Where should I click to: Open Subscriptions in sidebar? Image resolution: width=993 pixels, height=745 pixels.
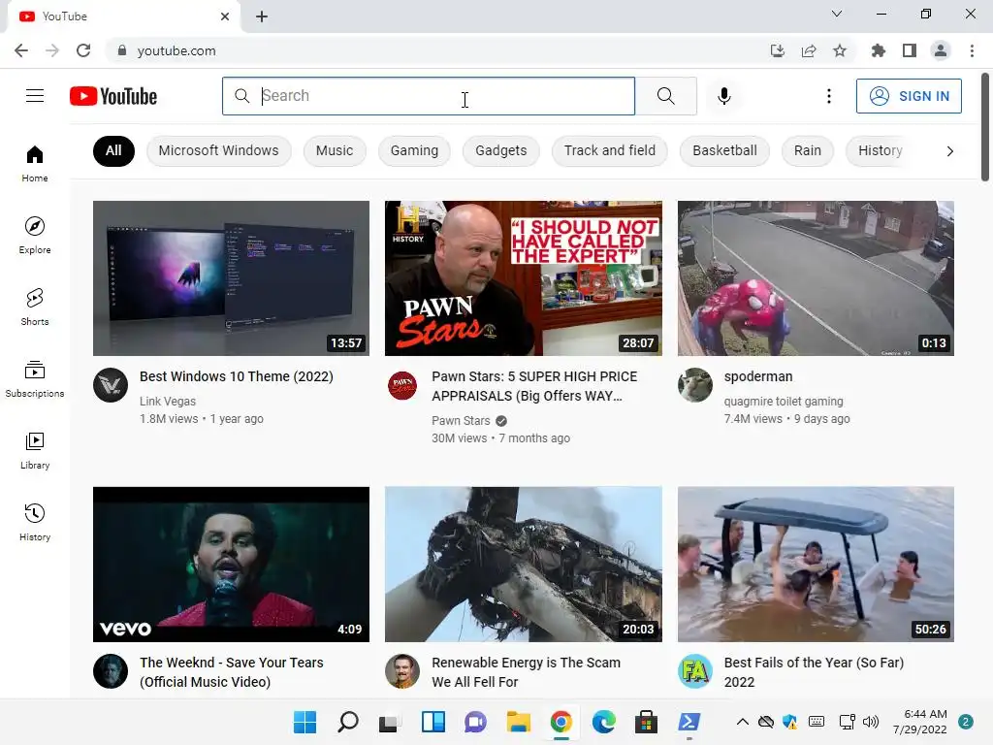point(35,379)
